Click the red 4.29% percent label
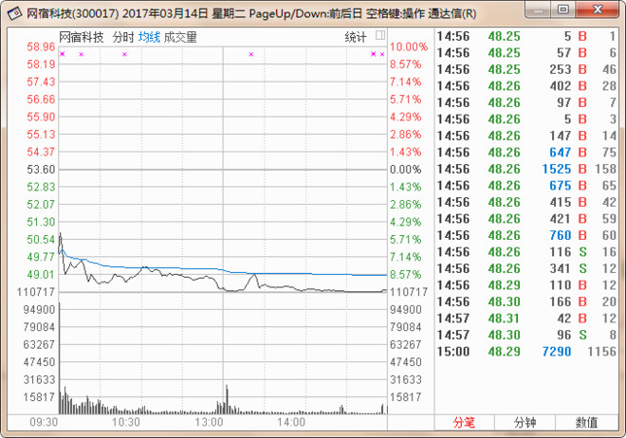Screen dimensions: 626x438 (406, 117)
